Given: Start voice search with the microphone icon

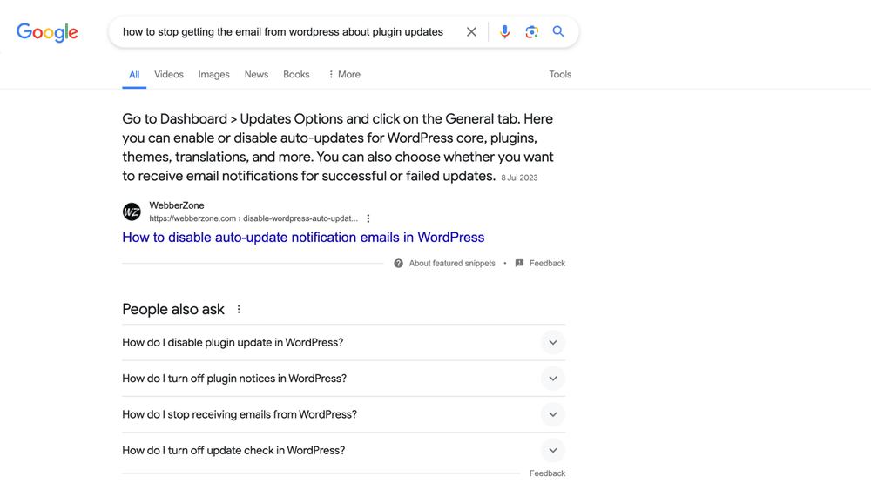Looking at the screenshot, I should (504, 32).
